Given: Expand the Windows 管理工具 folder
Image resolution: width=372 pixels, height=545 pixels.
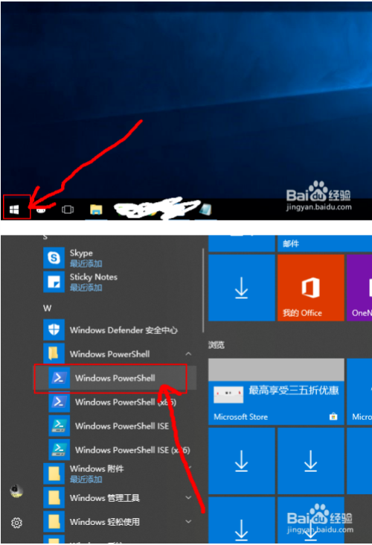Looking at the screenshot, I should tap(118, 498).
